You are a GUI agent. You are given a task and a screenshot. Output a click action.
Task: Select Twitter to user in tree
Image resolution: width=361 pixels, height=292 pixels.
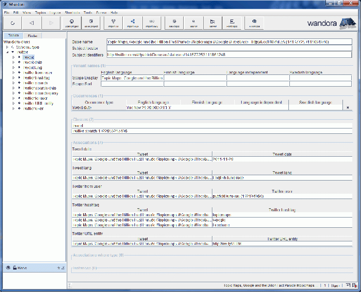tap(35, 98)
